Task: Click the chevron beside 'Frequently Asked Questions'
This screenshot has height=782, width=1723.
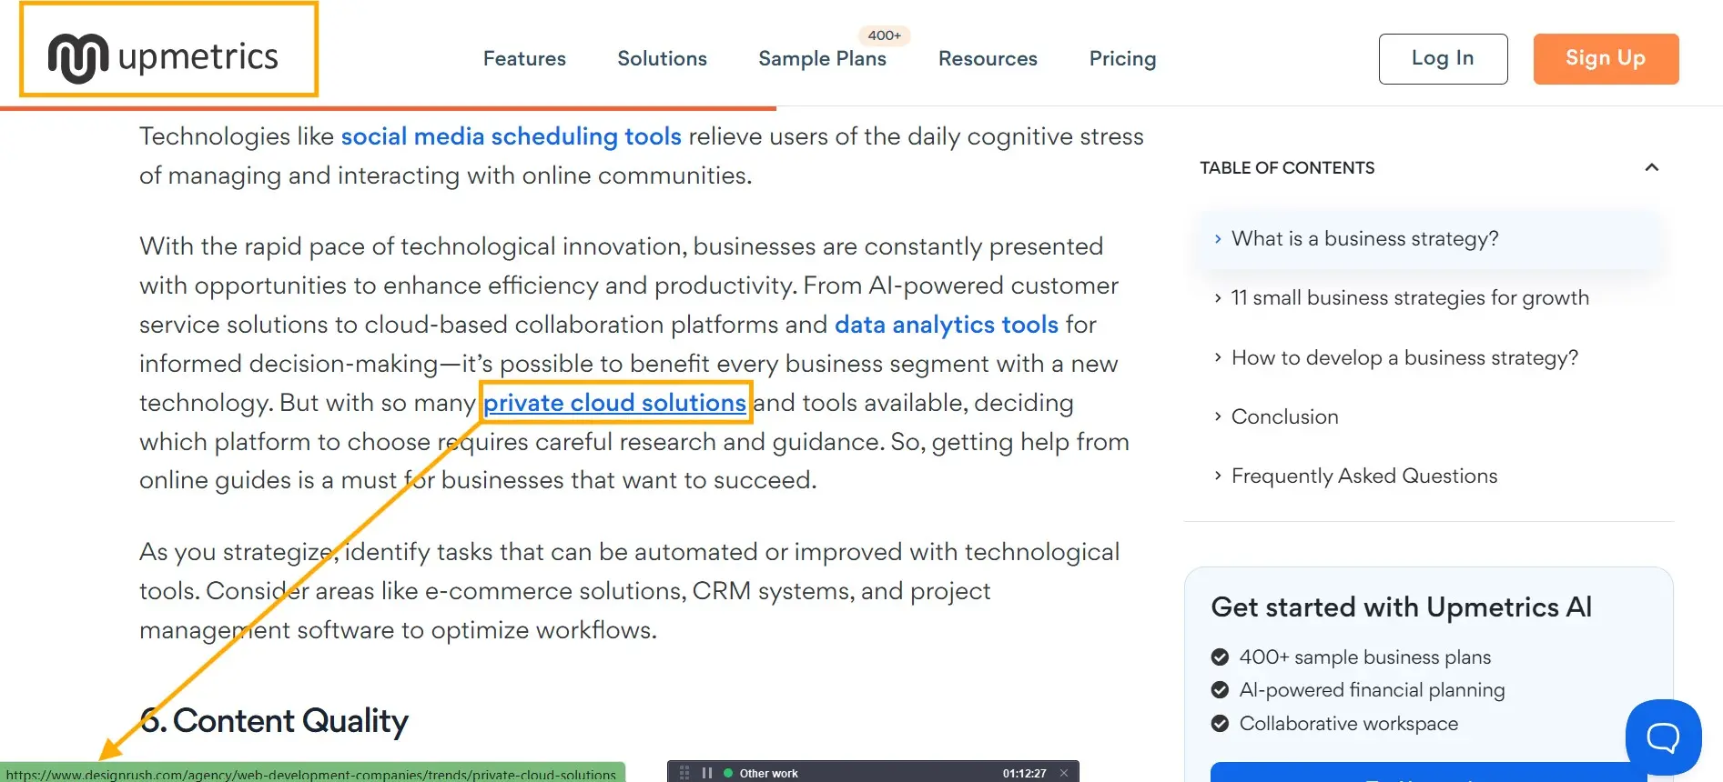Action: click(1218, 476)
